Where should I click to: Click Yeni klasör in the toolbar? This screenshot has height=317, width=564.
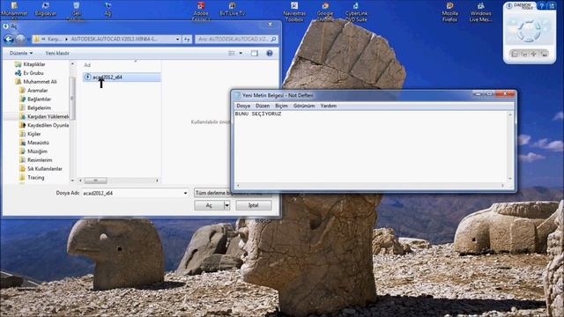(56, 53)
